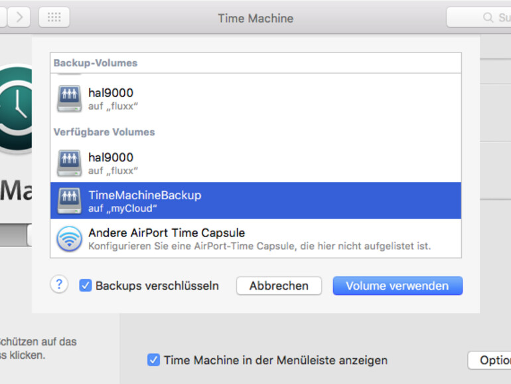Open help with question mark button
Screen dimensions: 511x384
click(x=59, y=284)
